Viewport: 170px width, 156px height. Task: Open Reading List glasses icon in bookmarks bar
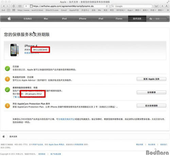tap(3, 10)
